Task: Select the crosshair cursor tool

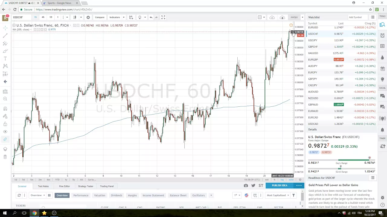Action: click(5, 28)
